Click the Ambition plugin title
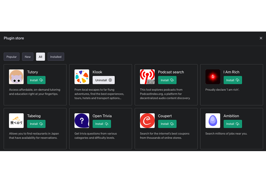The image size is (266, 181). [231, 116]
